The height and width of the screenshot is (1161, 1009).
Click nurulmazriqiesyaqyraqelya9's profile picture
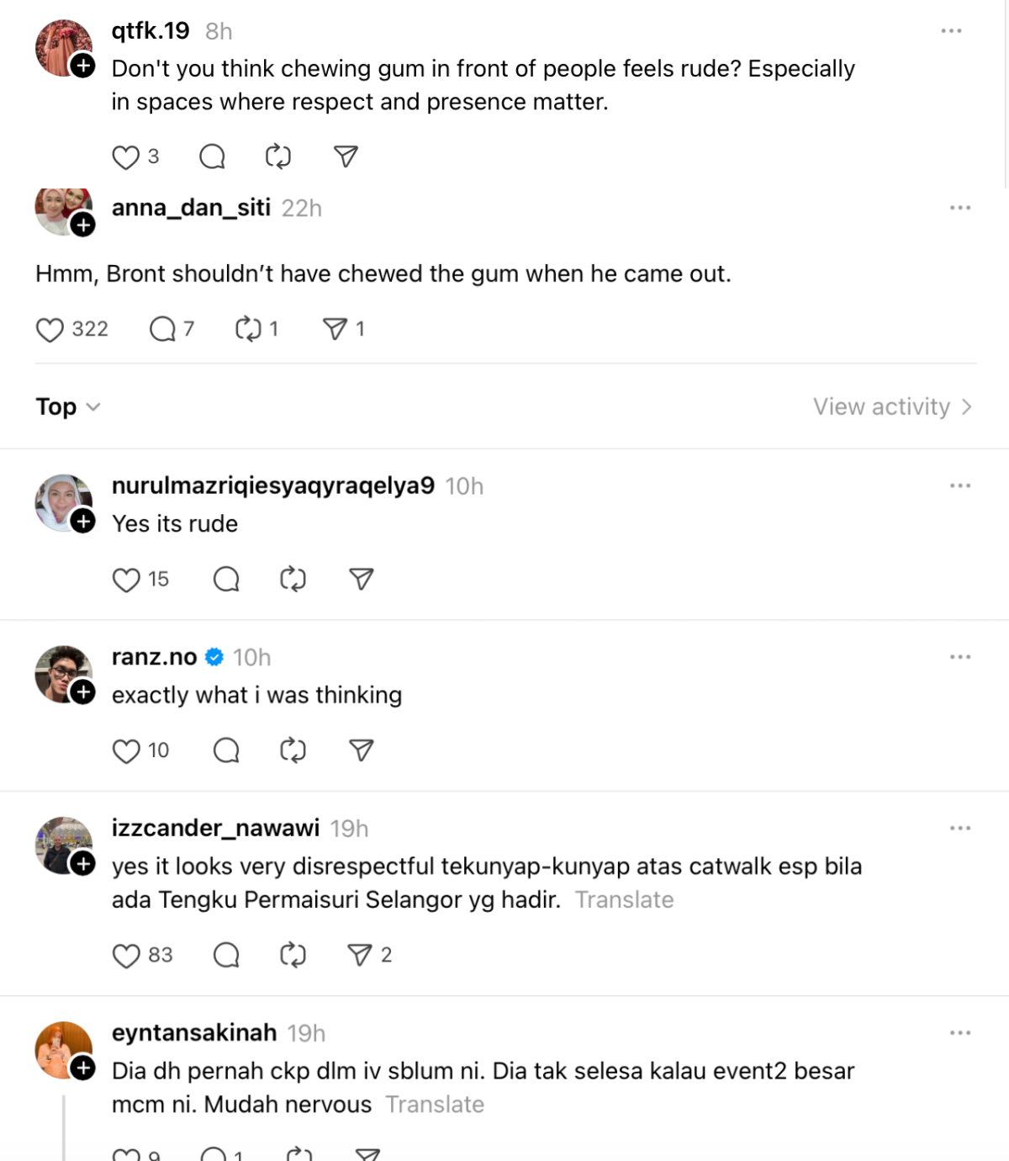coord(62,503)
